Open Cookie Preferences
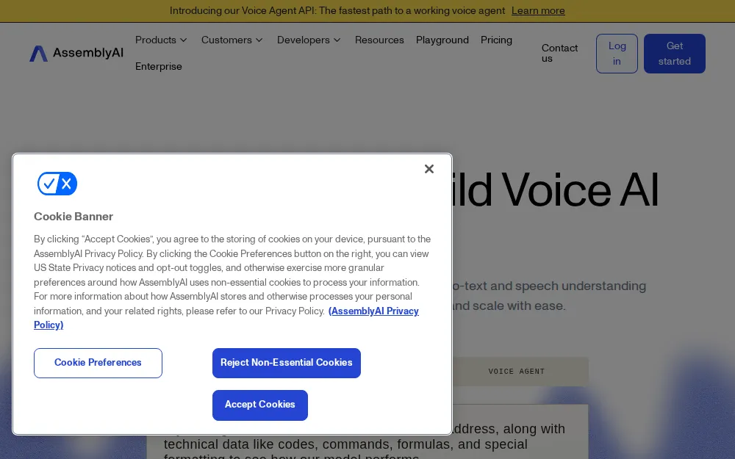 point(98,363)
